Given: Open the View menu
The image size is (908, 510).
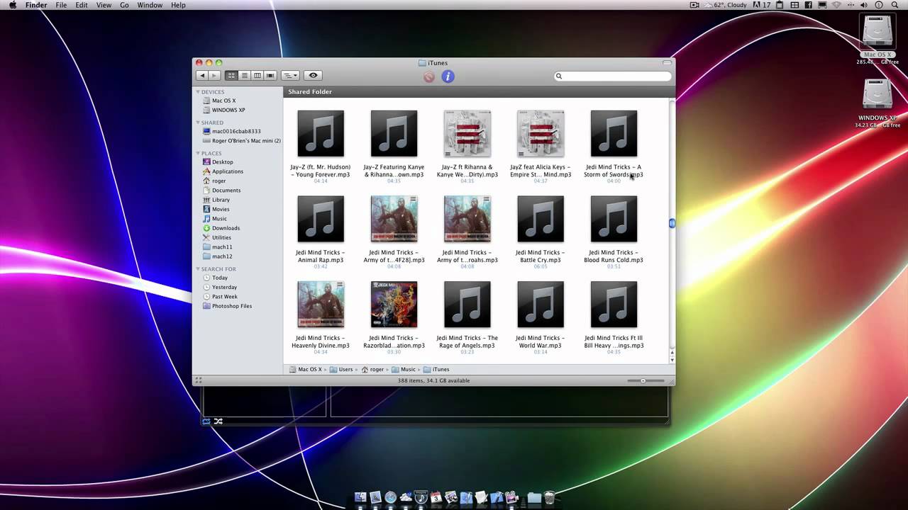Looking at the screenshot, I should coord(104,5).
